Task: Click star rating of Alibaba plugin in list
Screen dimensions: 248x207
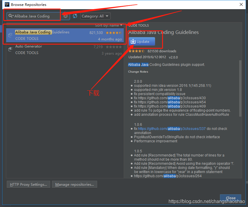Action: click(x=114, y=33)
